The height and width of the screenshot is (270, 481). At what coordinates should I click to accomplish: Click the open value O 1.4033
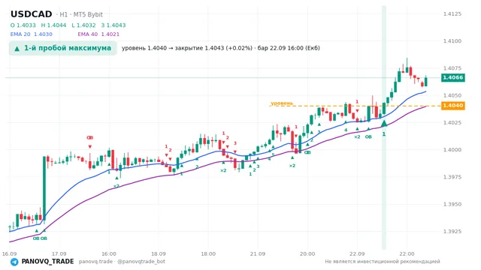click(x=23, y=25)
